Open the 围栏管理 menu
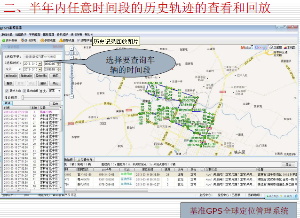This screenshot has height=218, width=300. click(48, 34)
